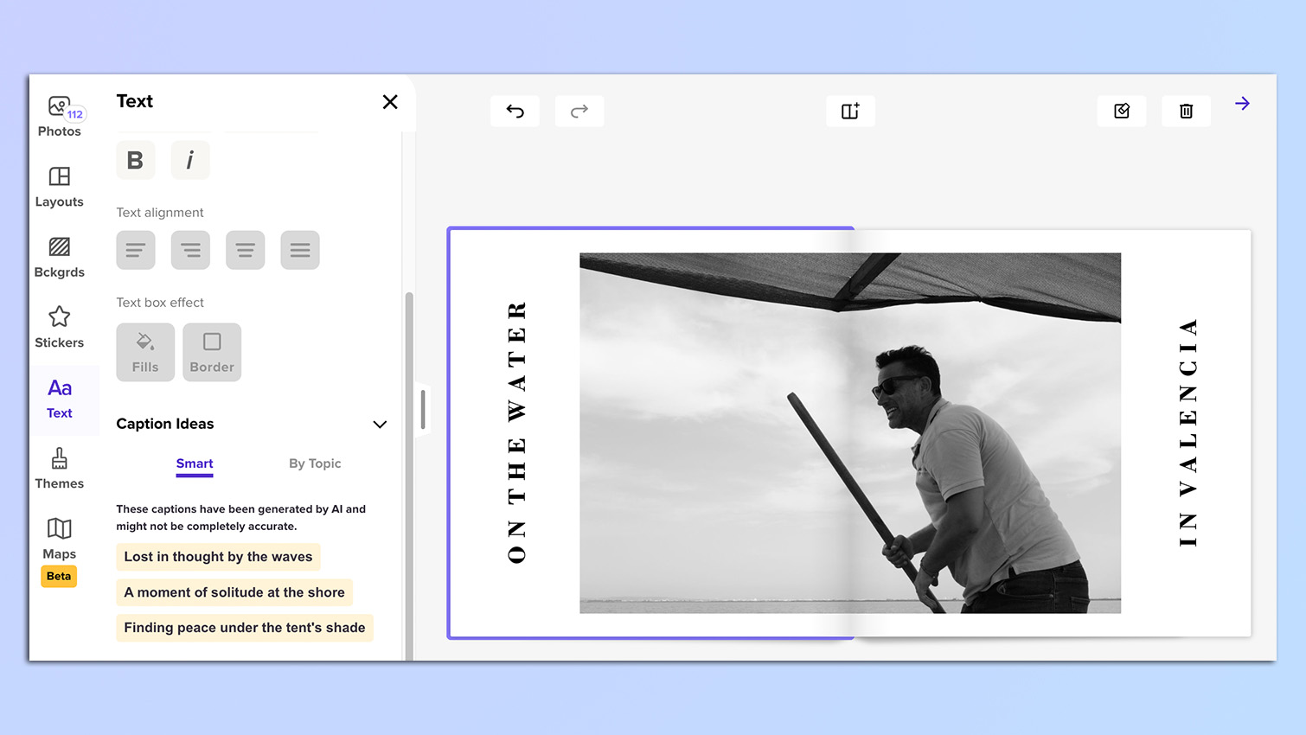Toggle bold text formatting

(135, 160)
